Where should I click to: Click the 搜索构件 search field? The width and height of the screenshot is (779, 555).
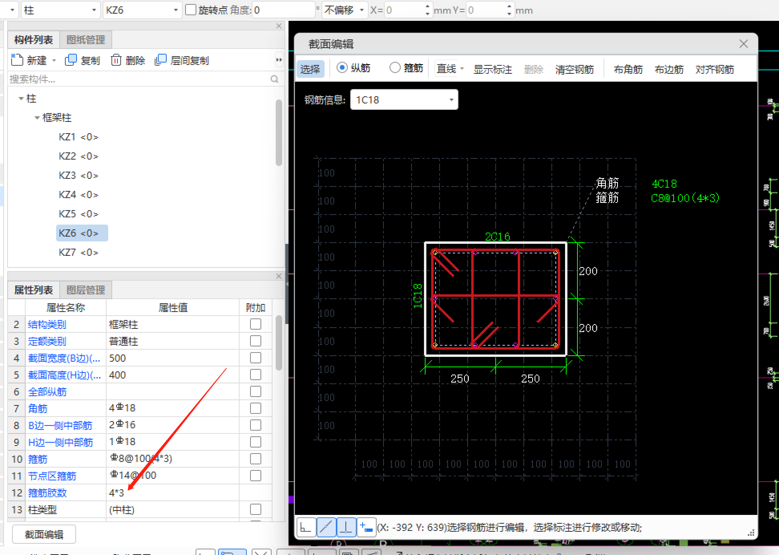coord(139,79)
